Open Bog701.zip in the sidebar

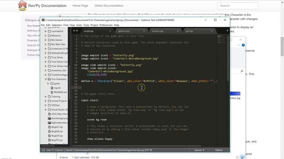57,140
